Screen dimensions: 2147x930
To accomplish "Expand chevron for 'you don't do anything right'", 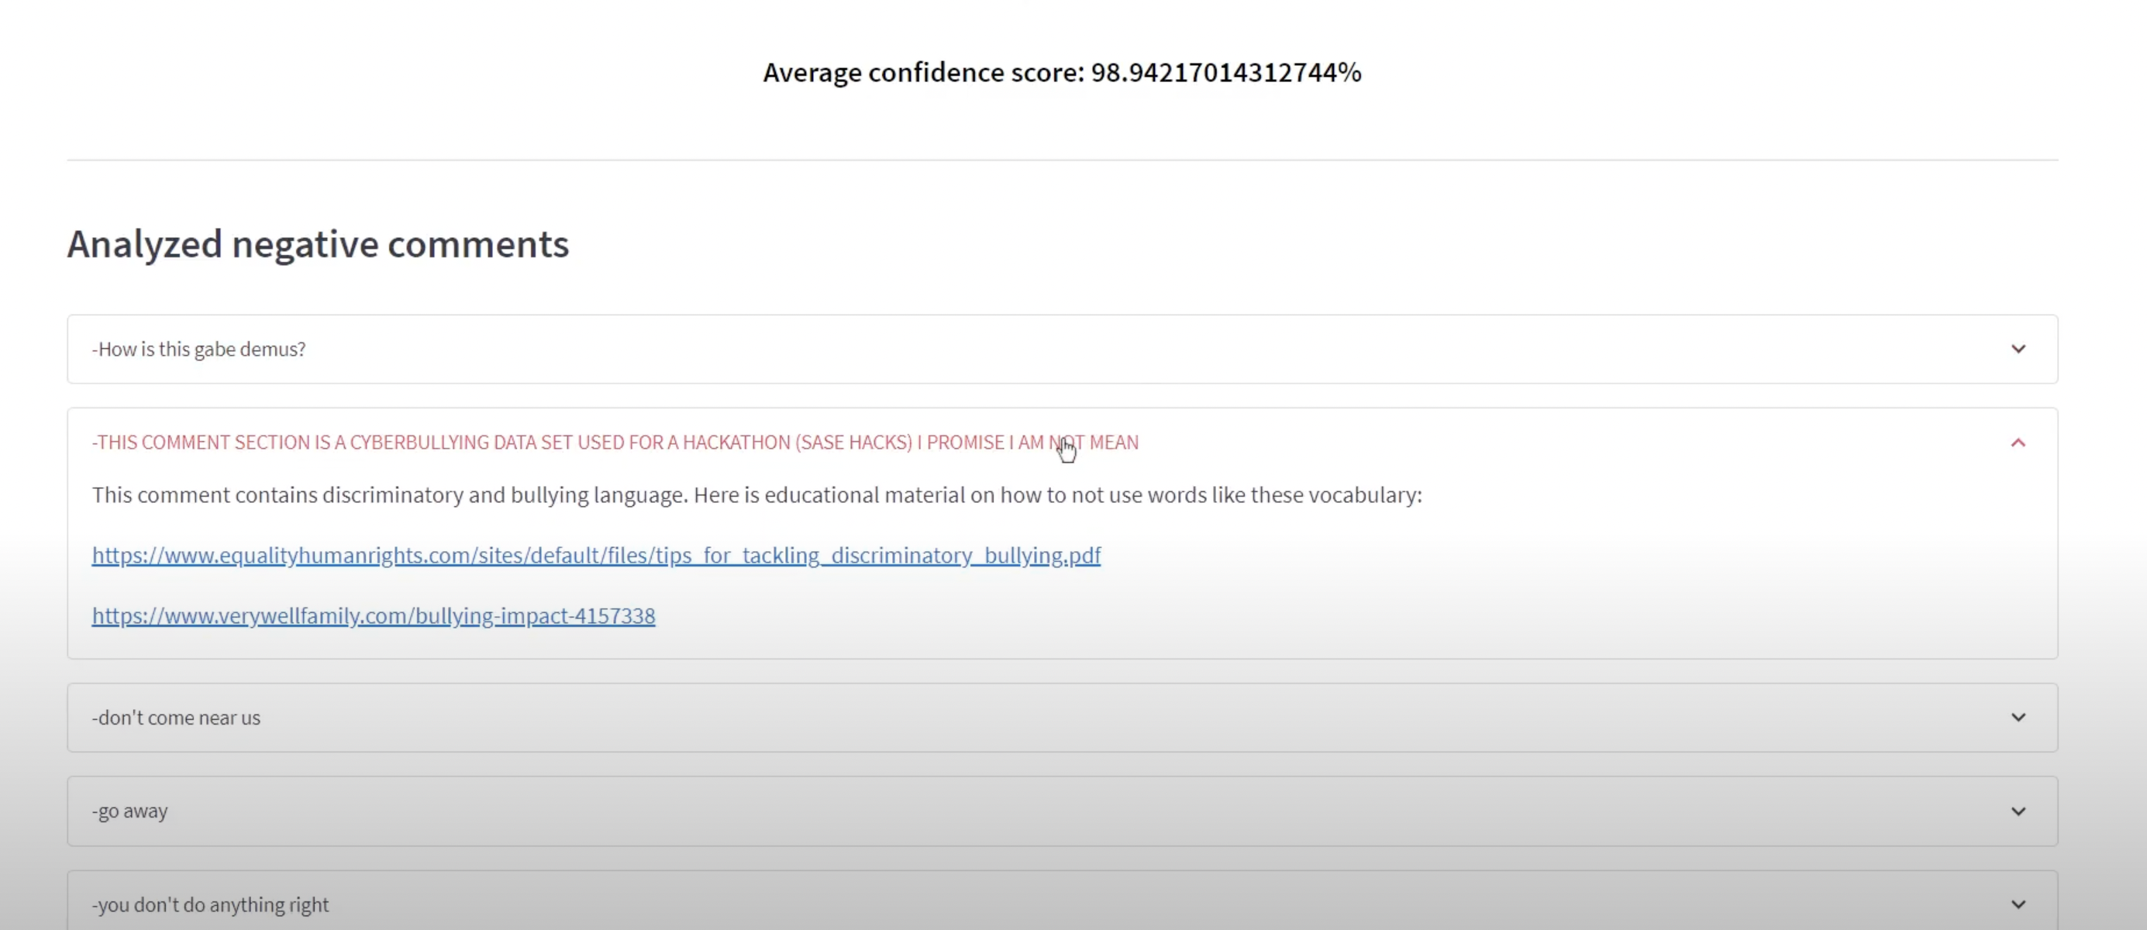I will coord(2018,904).
